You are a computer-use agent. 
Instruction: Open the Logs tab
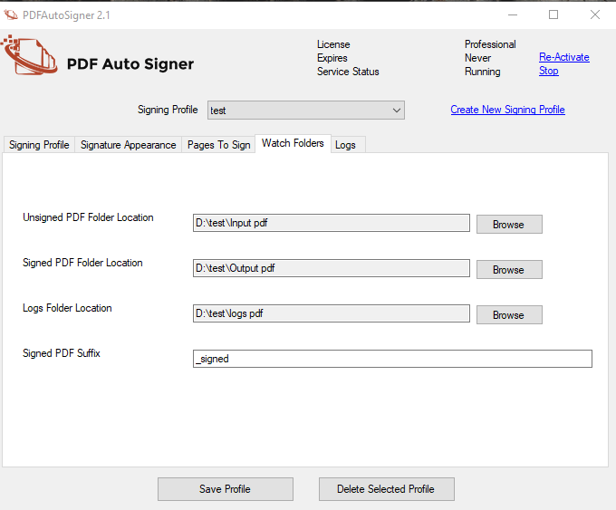345,145
